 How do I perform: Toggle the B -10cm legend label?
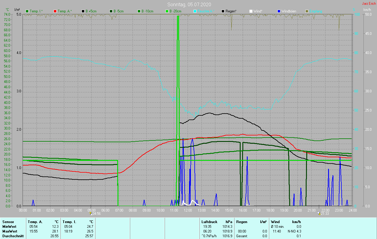coord(148,11)
